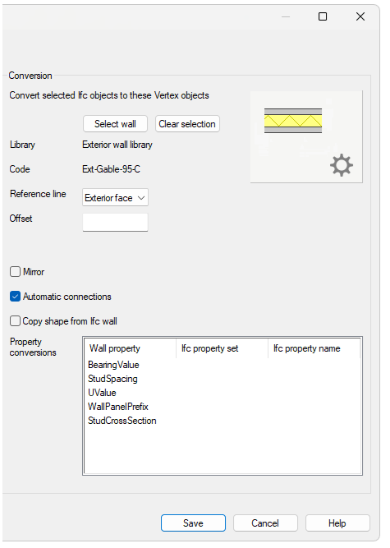Maximize the dialog window
Image resolution: width=390 pixels, height=548 pixels.
click(x=323, y=16)
